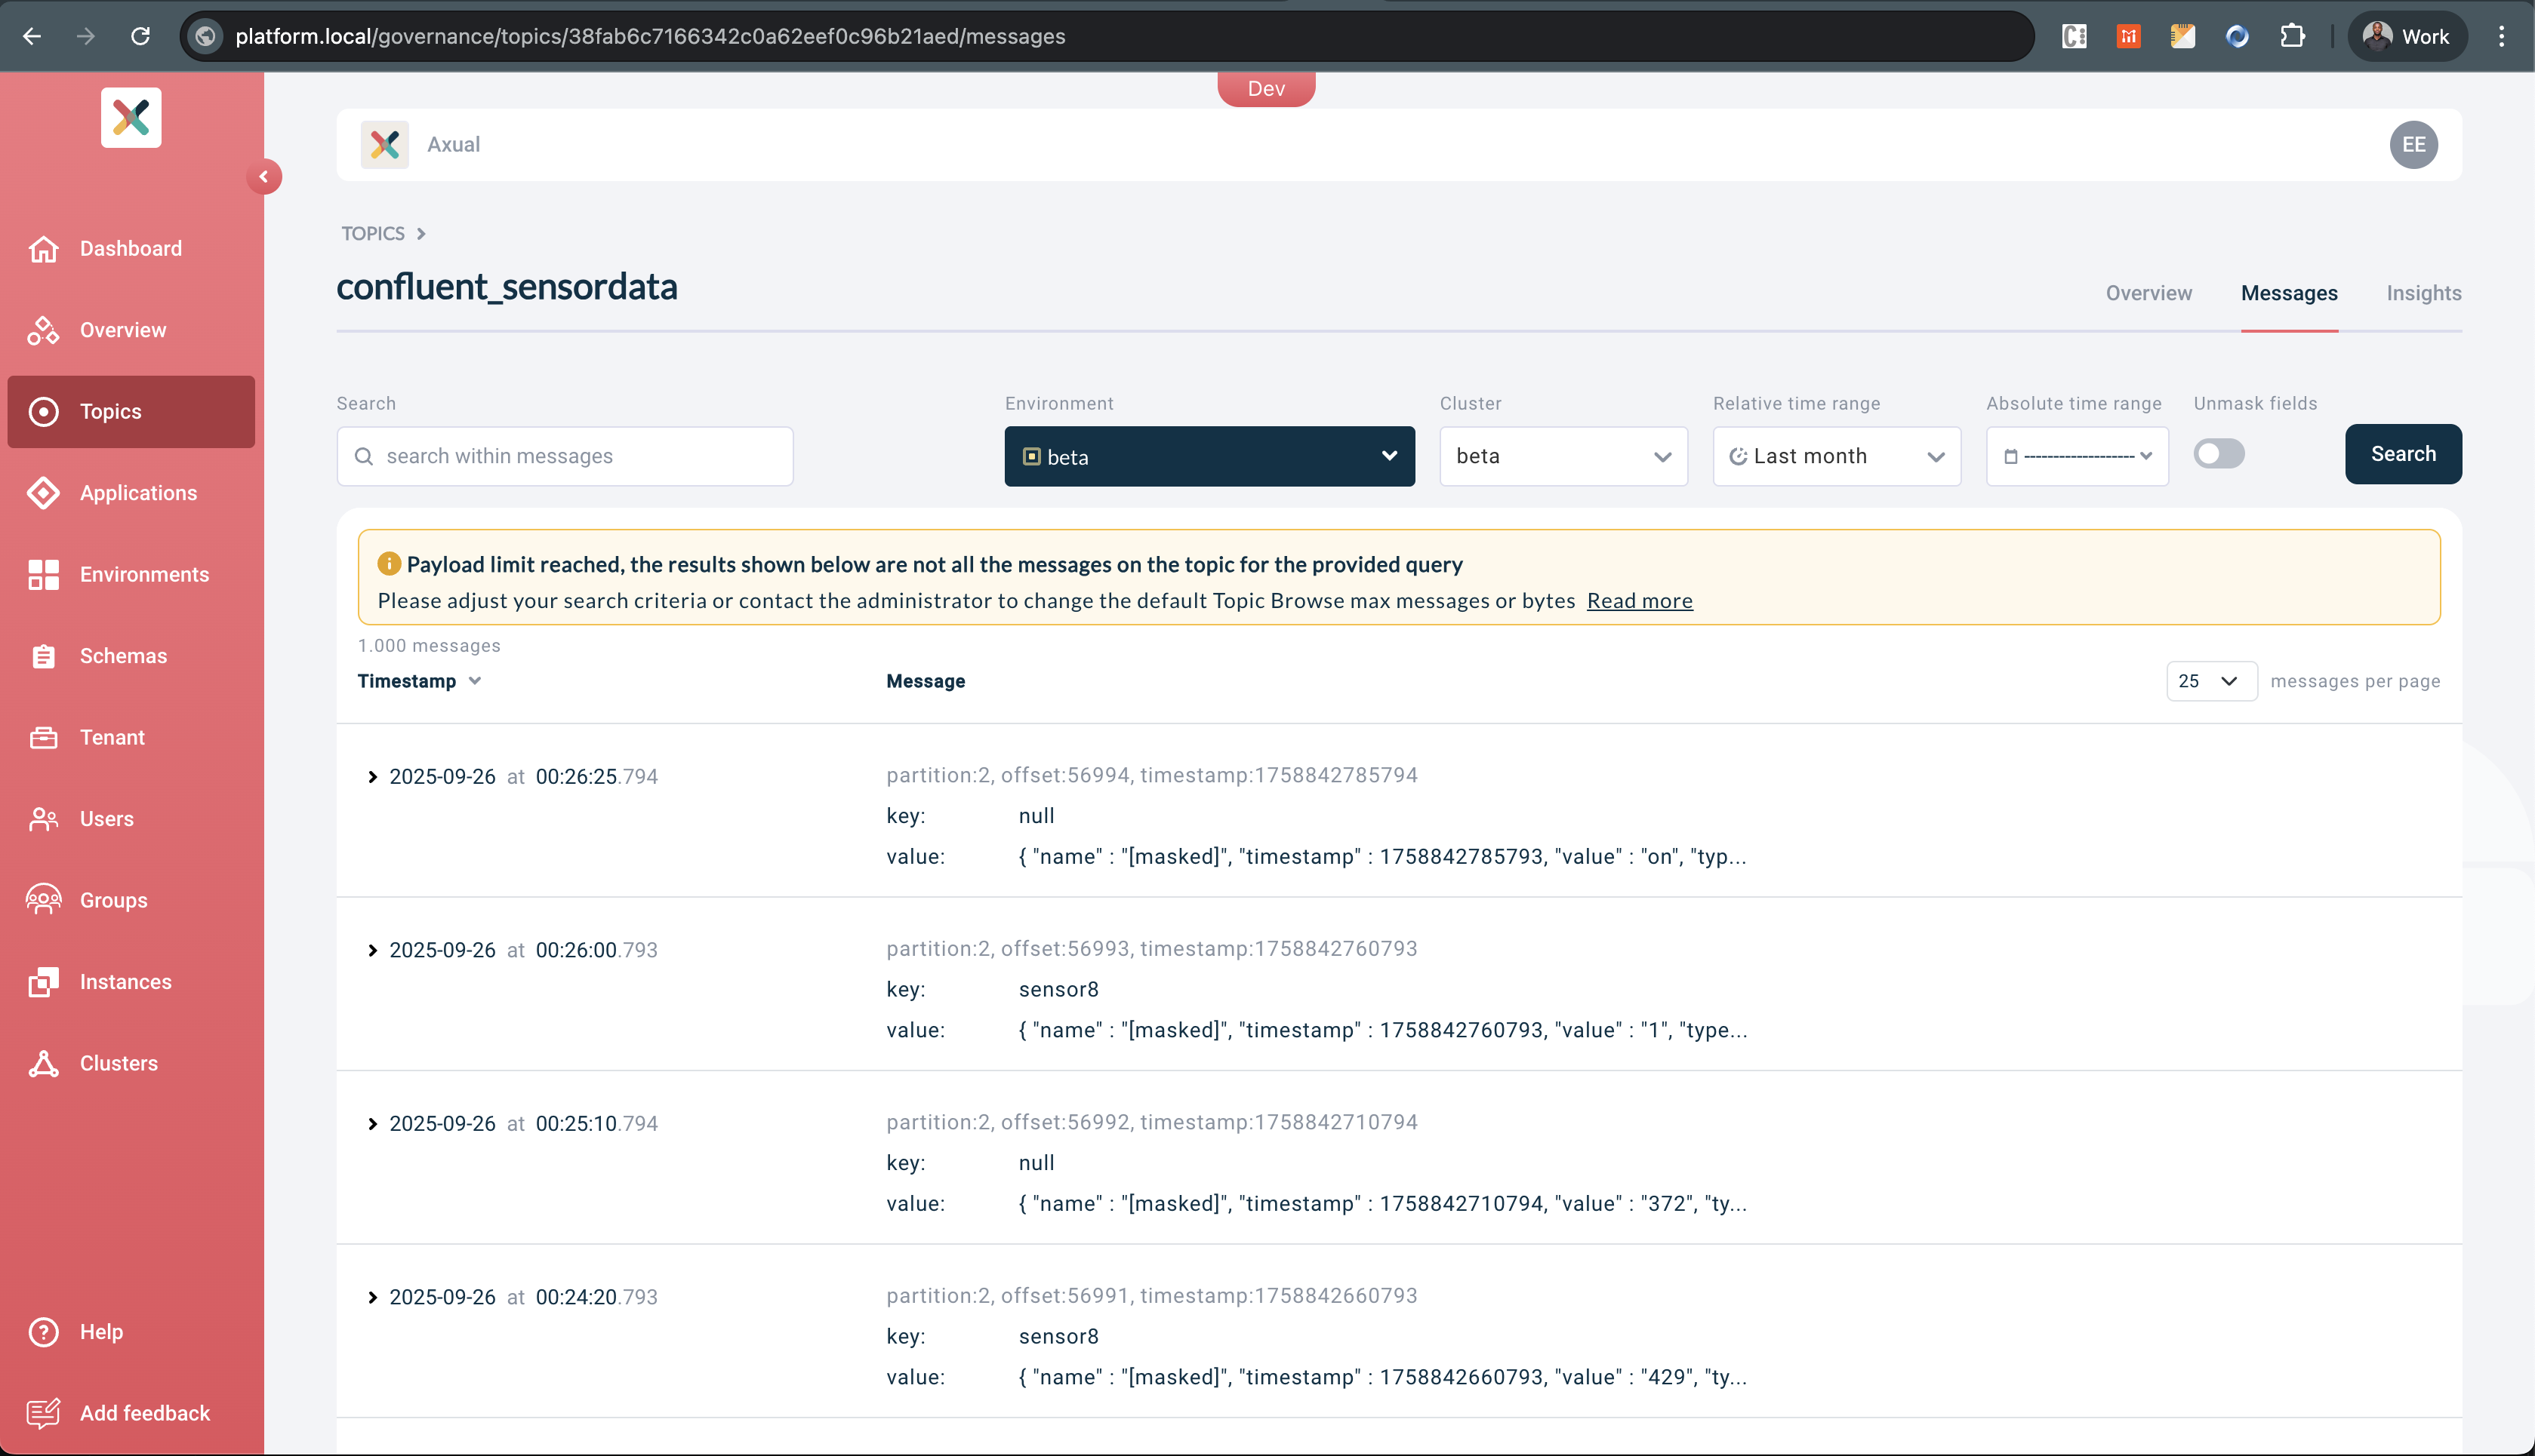Click the Read more link in the warning
Viewport: 2535px width, 1456px height.
1639,601
